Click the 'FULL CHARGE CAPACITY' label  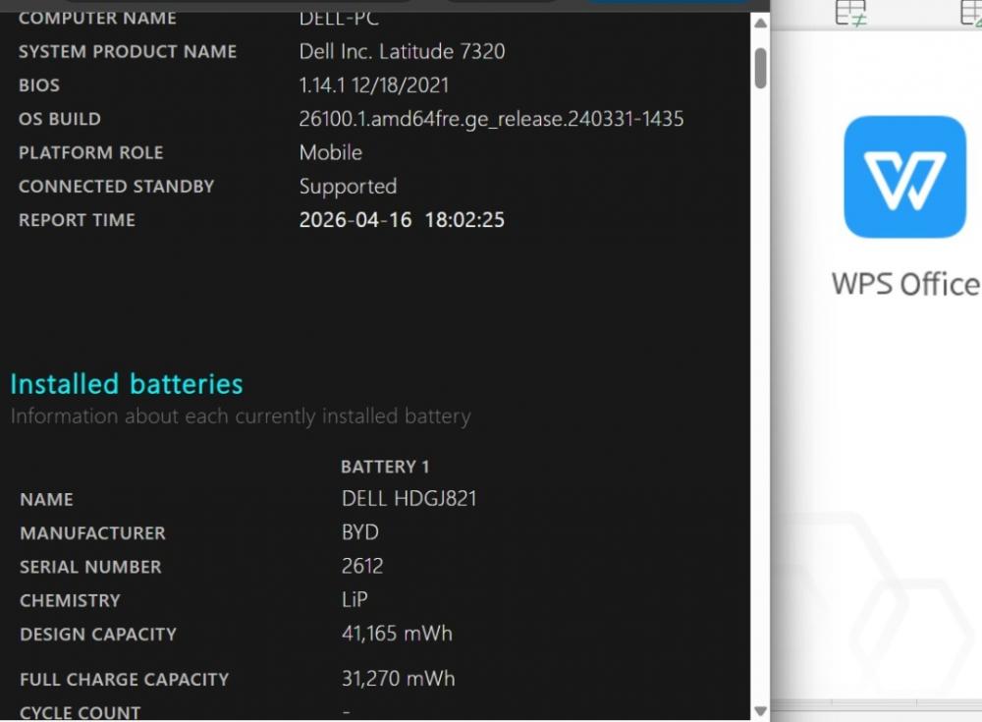(x=125, y=680)
